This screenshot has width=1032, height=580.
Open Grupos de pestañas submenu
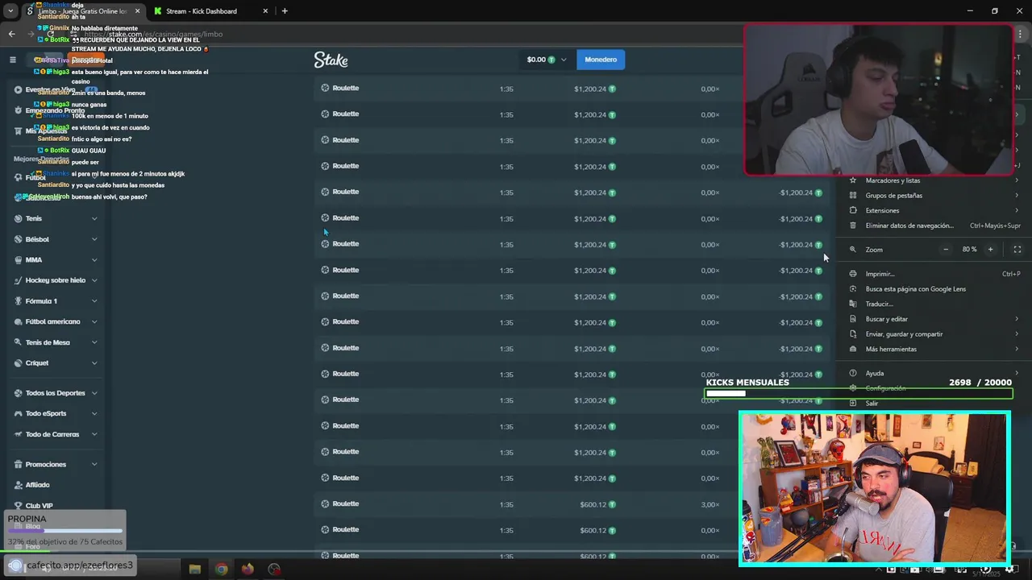pos(935,196)
